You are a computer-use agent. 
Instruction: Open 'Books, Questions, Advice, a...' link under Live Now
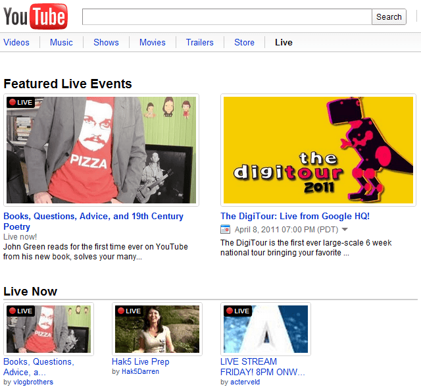pos(39,367)
